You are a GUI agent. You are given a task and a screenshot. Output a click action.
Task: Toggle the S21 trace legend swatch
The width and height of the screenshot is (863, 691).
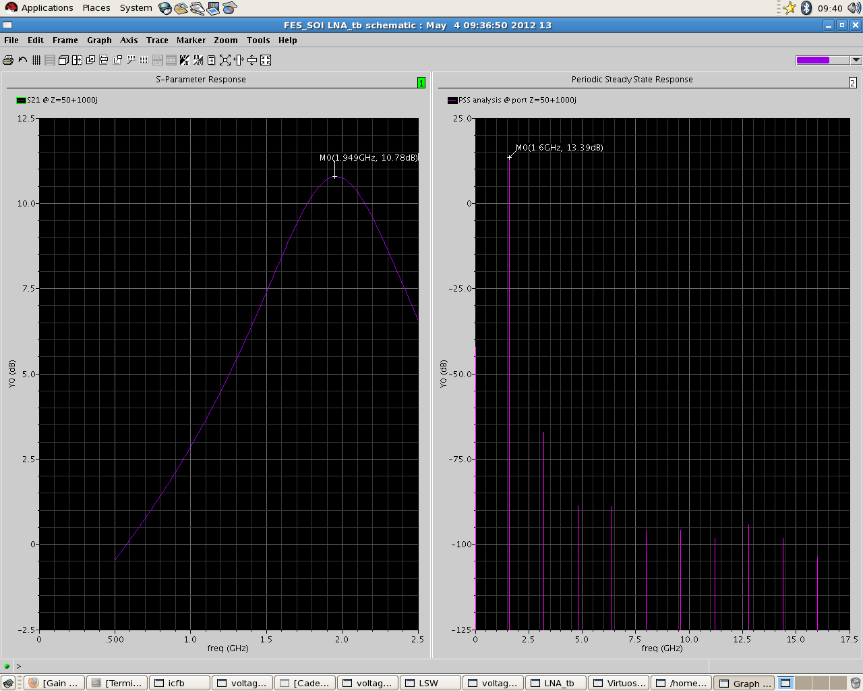[x=21, y=101]
